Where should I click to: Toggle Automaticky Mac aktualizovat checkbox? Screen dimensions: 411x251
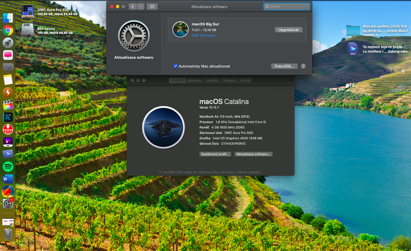point(176,66)
